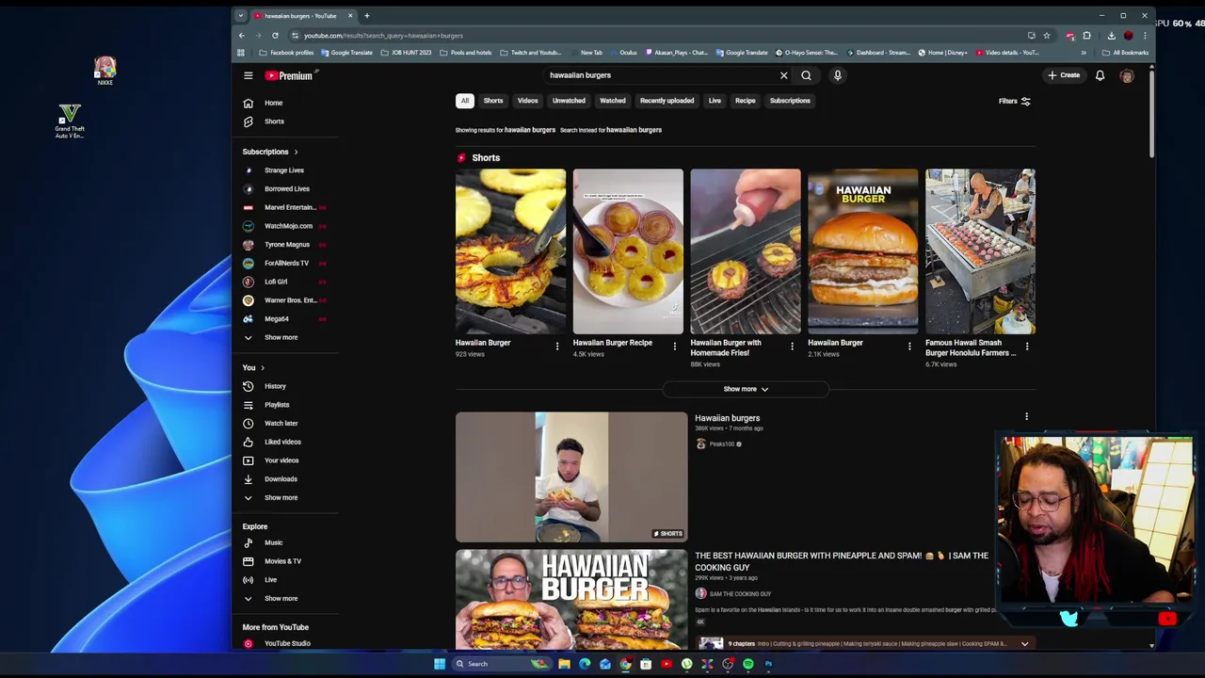Screen dimensions: 1205x678
Task: Start voice search with the microphone
Action: pos(837,75)
